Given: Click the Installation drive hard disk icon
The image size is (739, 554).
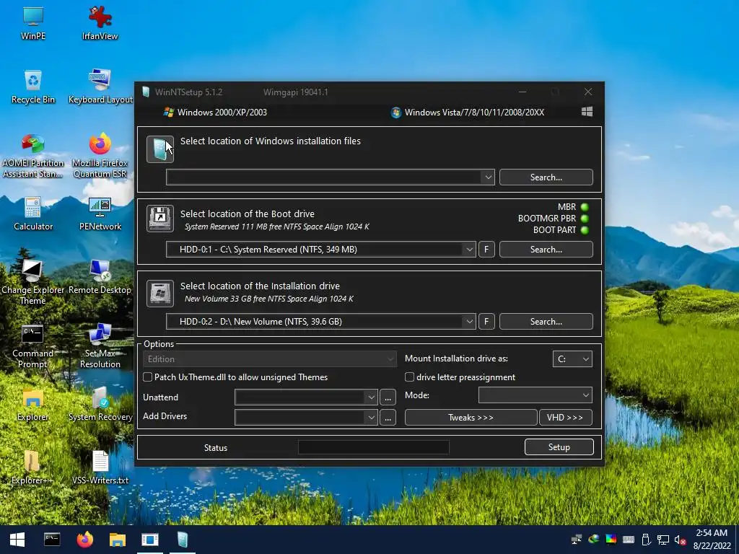Looking at the screenshot, I should (x=160, y=293).
